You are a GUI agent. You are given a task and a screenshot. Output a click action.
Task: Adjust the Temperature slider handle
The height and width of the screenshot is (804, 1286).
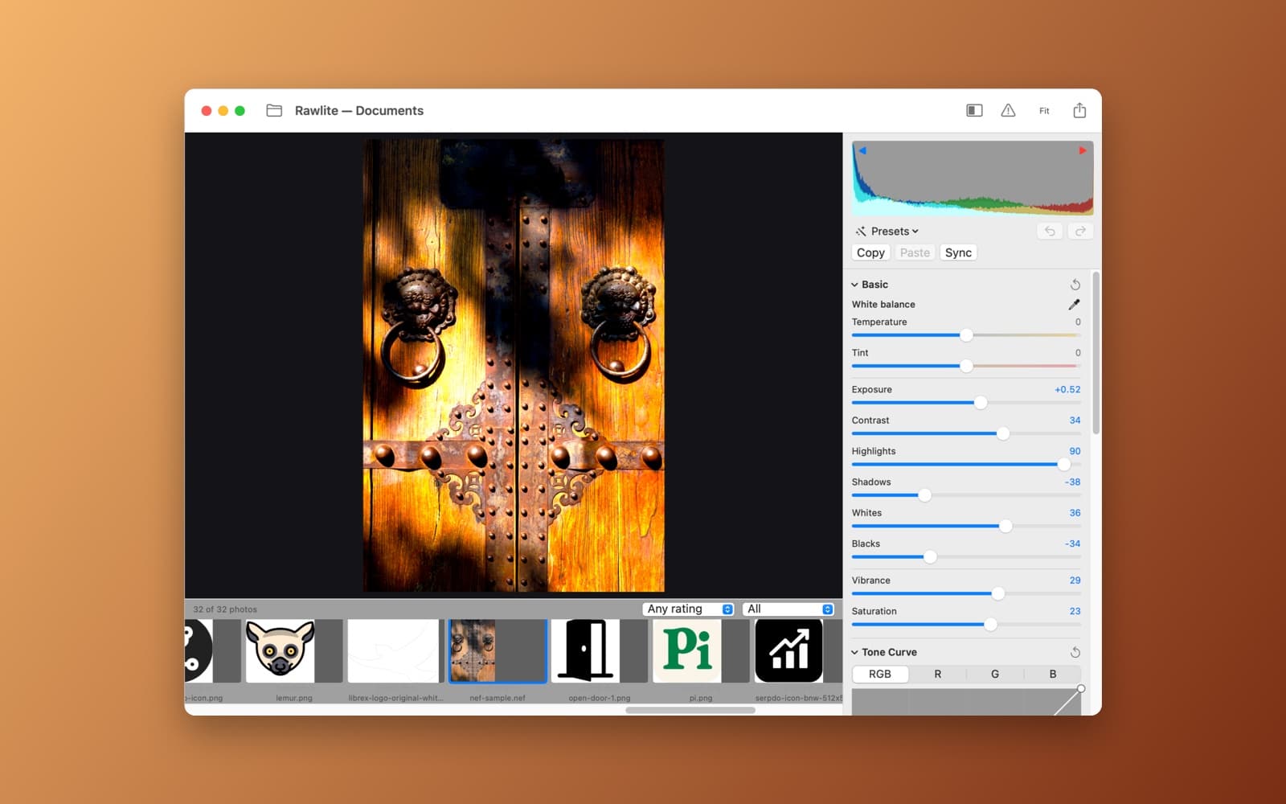(966, 335)
